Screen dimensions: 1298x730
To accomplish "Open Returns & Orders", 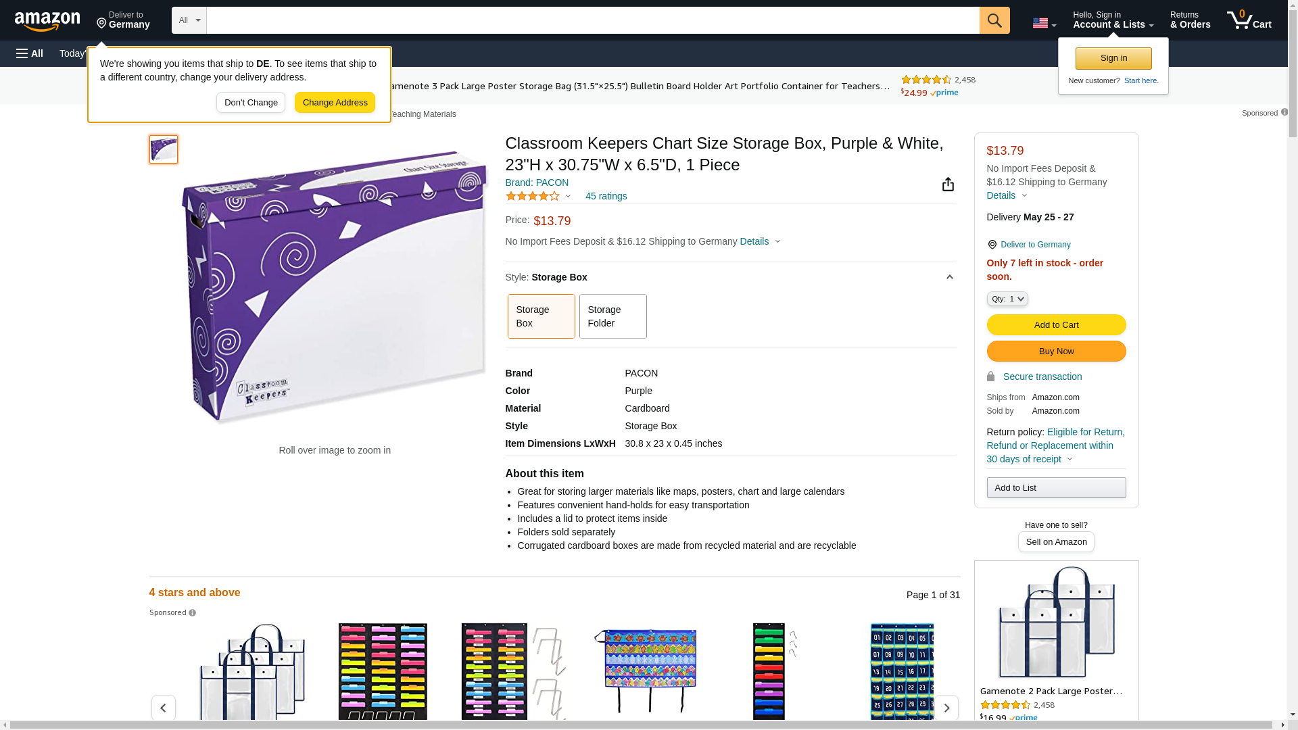I will pos(1190,20).
